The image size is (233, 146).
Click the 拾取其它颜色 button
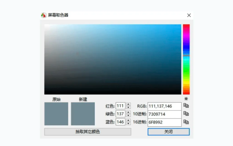click(x=88, y=132)
